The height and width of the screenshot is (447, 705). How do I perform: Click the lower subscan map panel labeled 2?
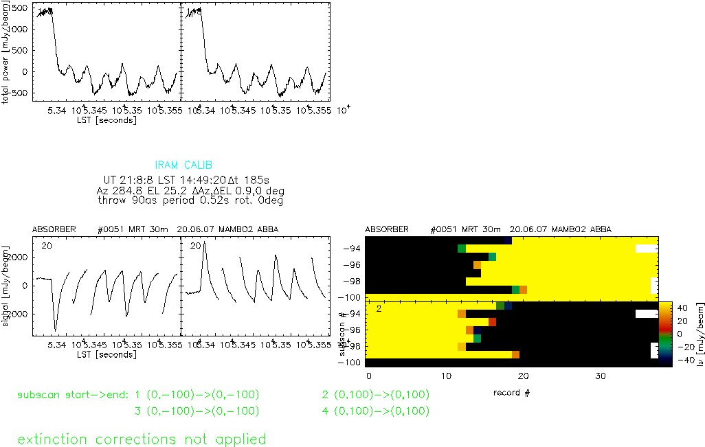512,333
